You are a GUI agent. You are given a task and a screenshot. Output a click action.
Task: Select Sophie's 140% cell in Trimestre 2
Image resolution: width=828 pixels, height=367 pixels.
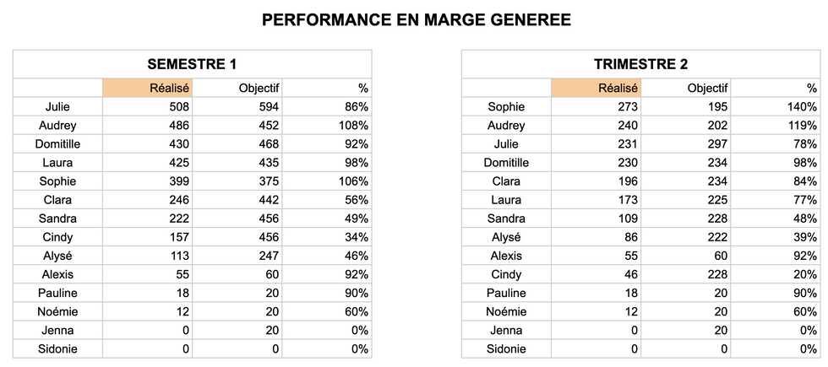[776, 107]
